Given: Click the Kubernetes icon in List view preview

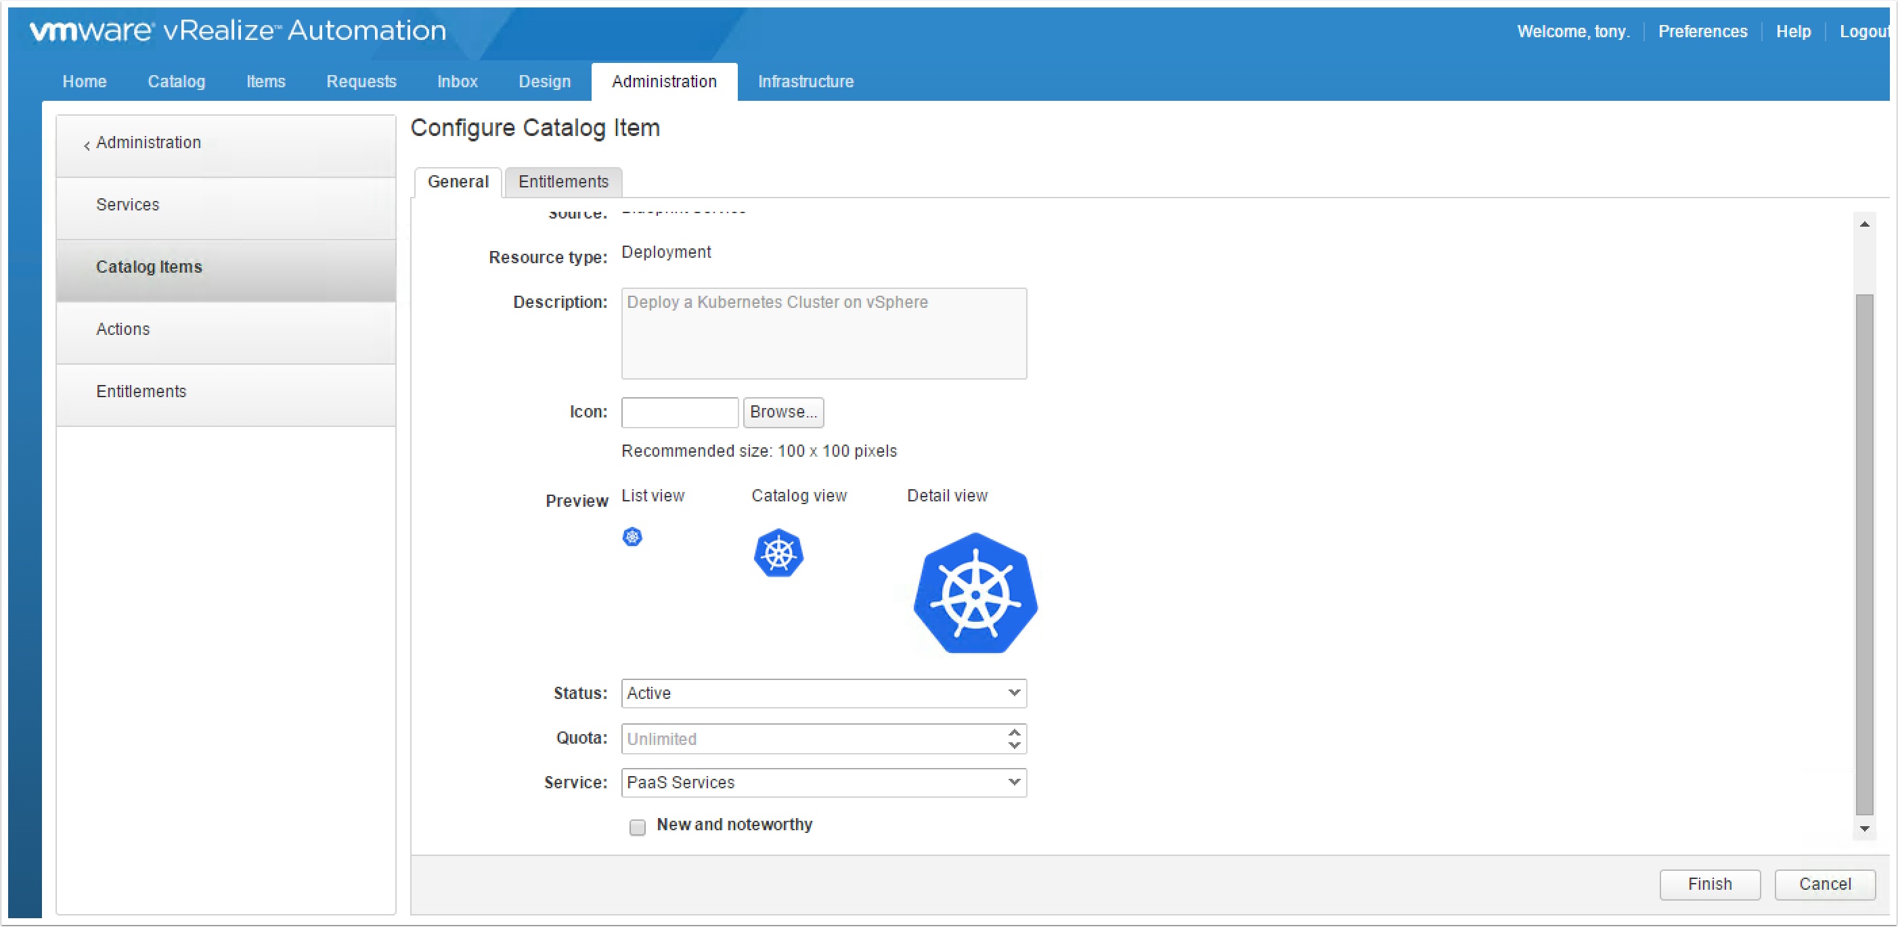Looking at the screenshot, I should [x=633, y=537].
